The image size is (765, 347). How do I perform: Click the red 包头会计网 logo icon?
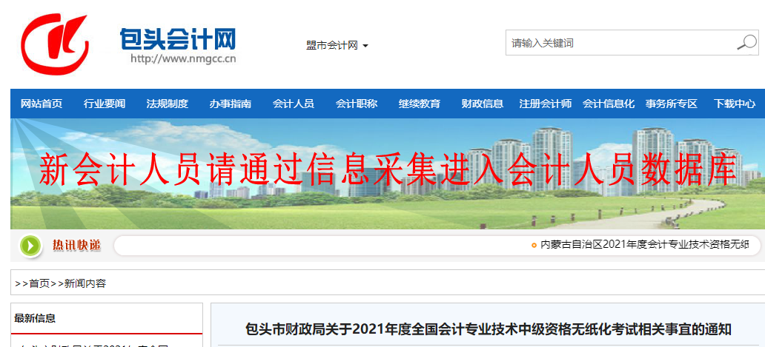(x=54, y=41)
